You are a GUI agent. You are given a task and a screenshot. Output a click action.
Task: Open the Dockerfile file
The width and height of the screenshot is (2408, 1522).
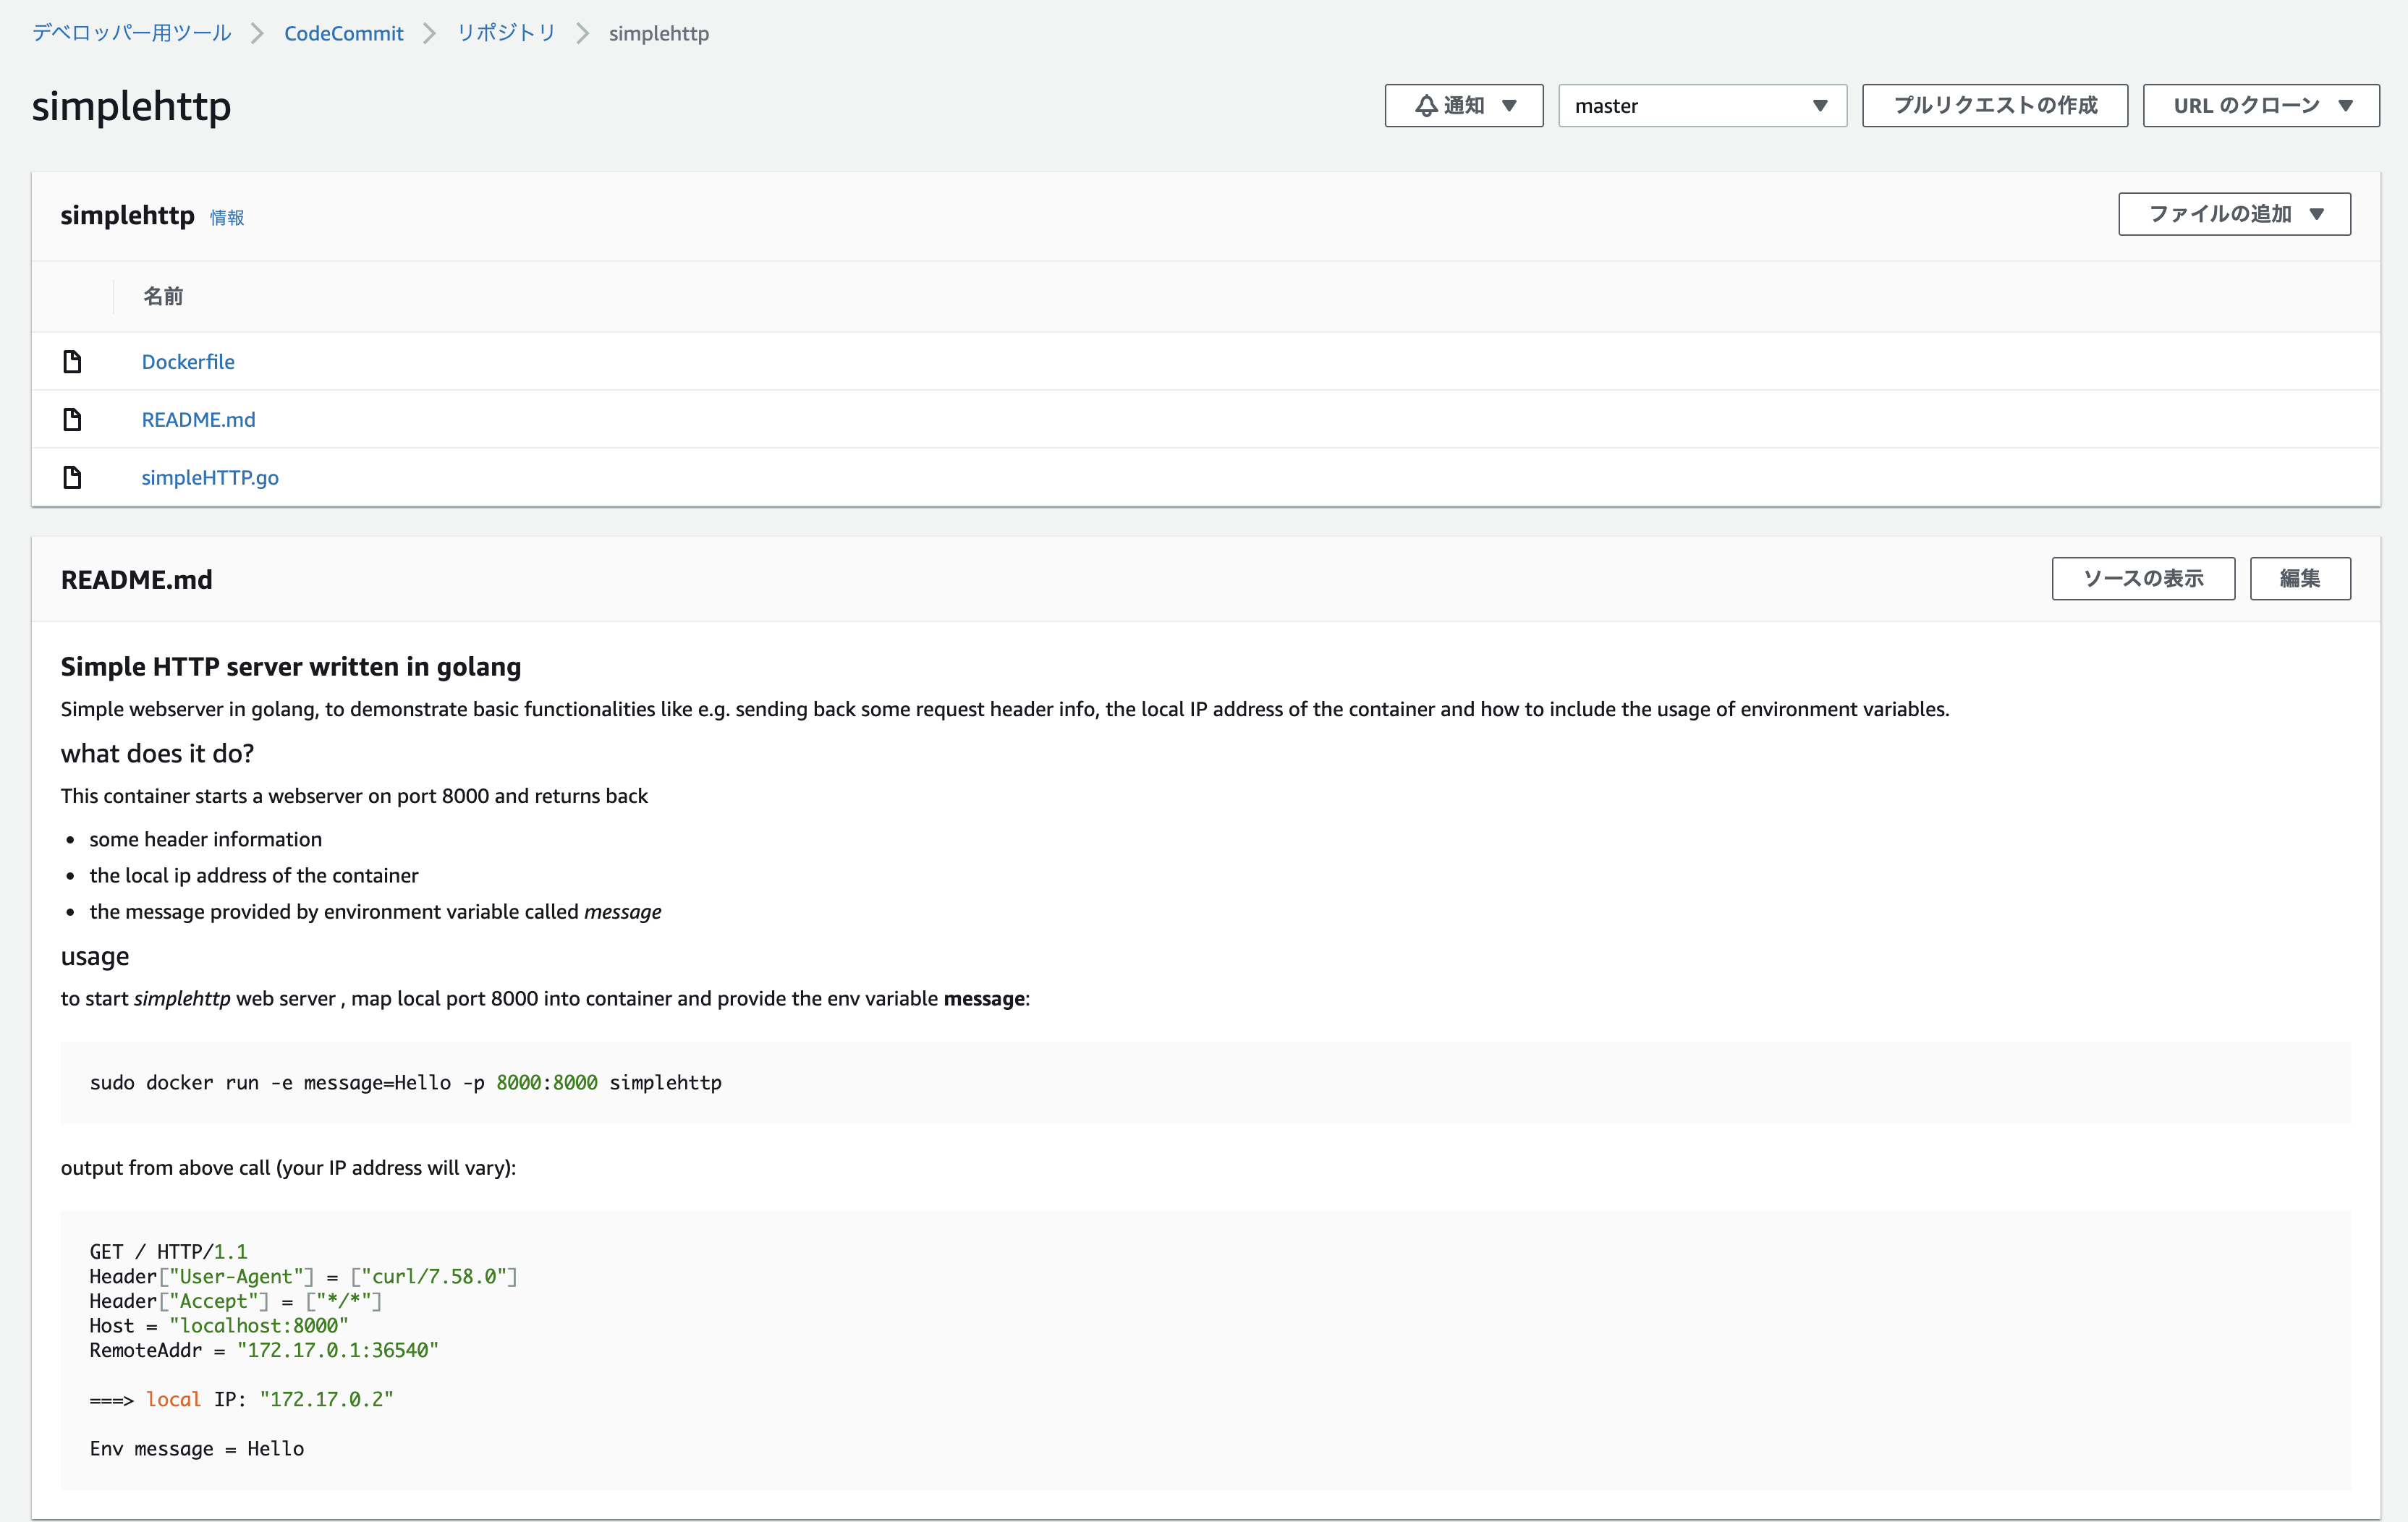[188, 361]
